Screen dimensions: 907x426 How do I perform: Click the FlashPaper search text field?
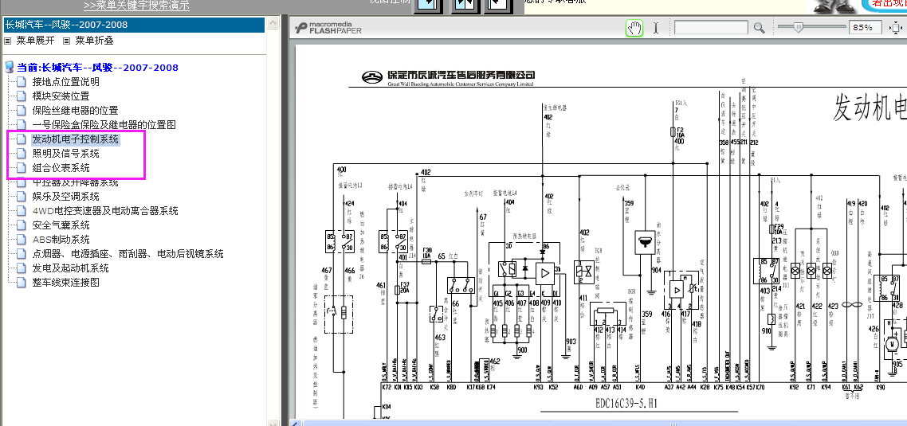point(712,28)
